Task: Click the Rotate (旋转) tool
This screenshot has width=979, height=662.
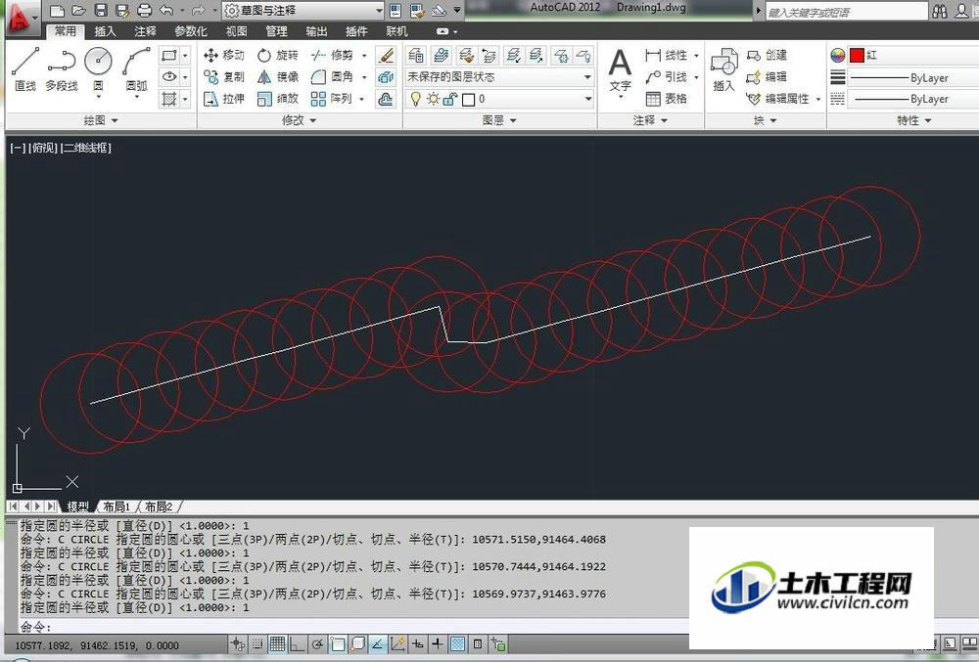Action: 278,56
